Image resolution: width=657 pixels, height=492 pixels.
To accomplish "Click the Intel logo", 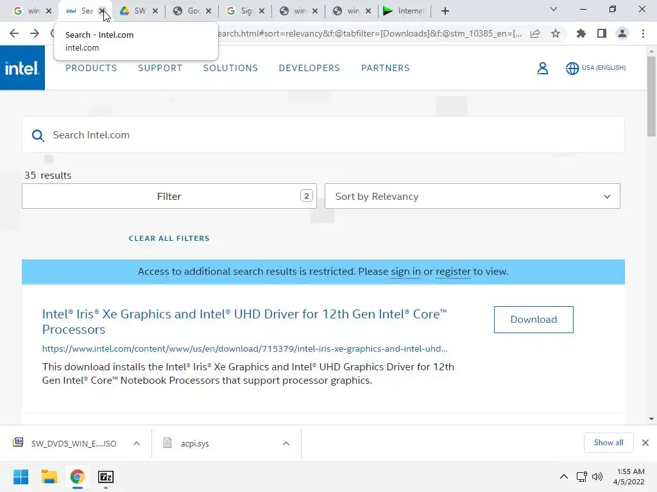I will pyautogui.click(x=22, y=68).
